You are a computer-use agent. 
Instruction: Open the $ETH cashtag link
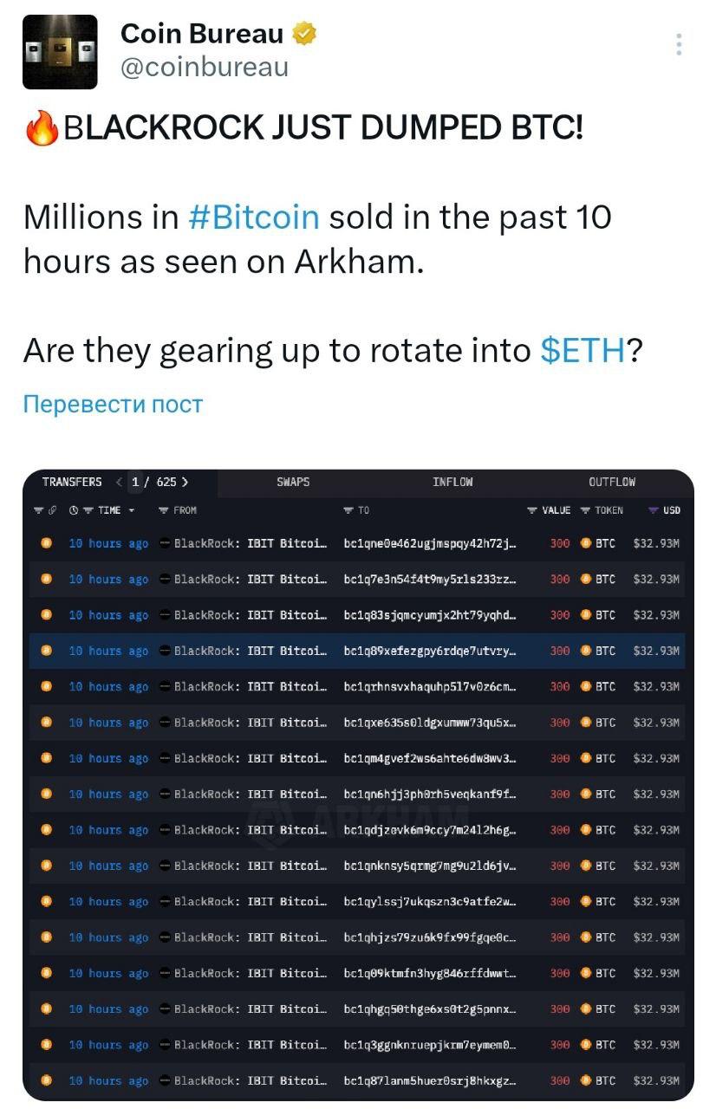(583, 350)
